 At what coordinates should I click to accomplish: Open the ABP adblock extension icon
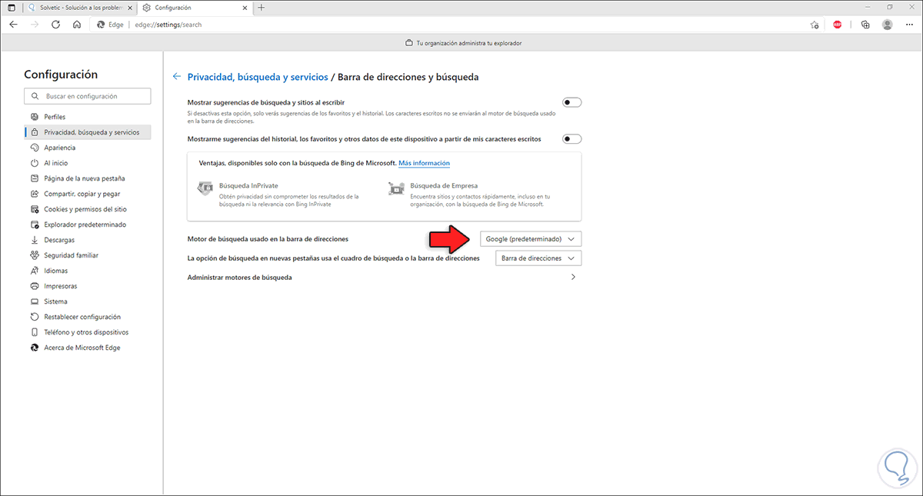(838, 25)
